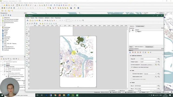
Task: Toggle visibility of Инфраструктура layer group
Action: click(x=3, y=67)
